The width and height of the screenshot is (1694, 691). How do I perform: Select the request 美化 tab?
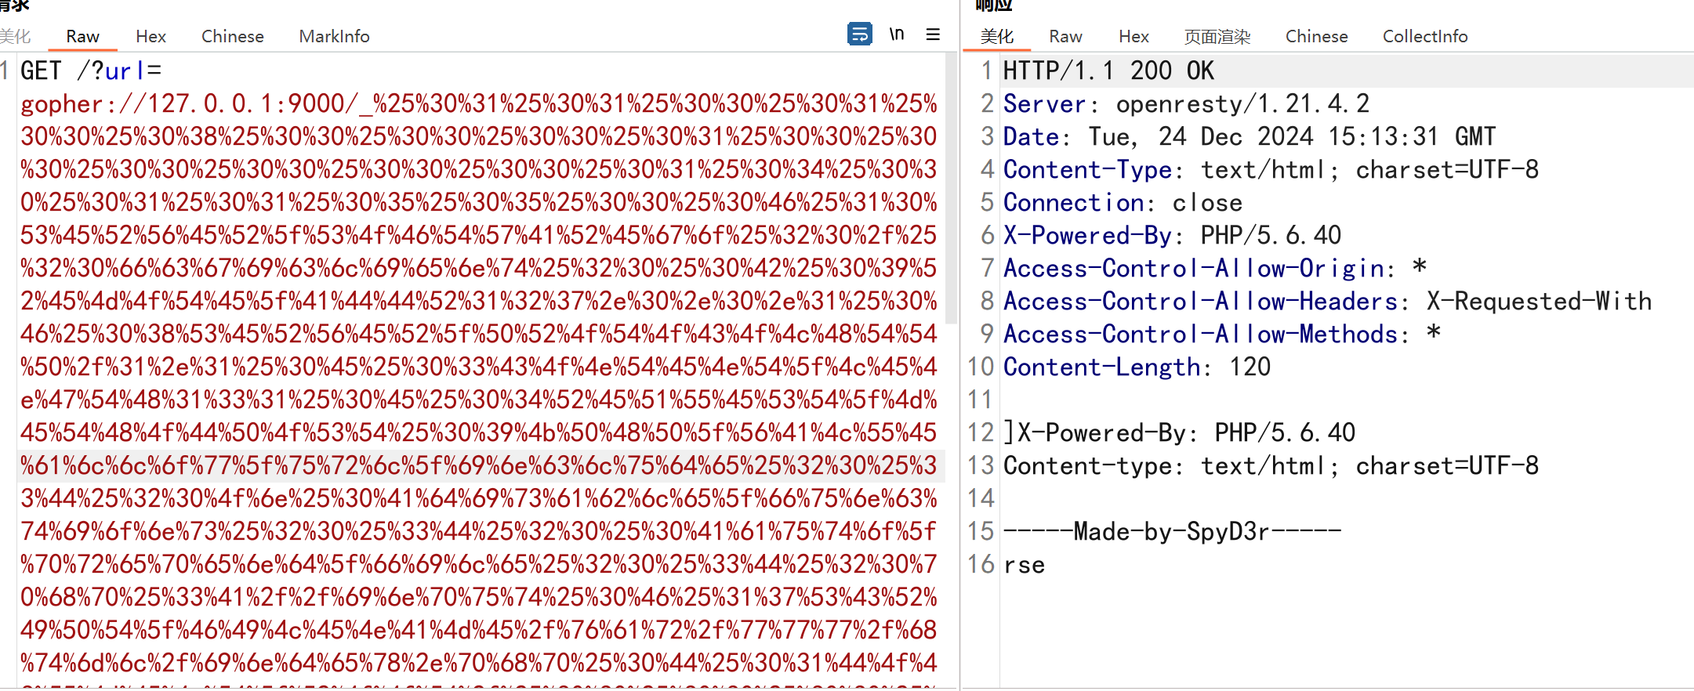[15, 37]
